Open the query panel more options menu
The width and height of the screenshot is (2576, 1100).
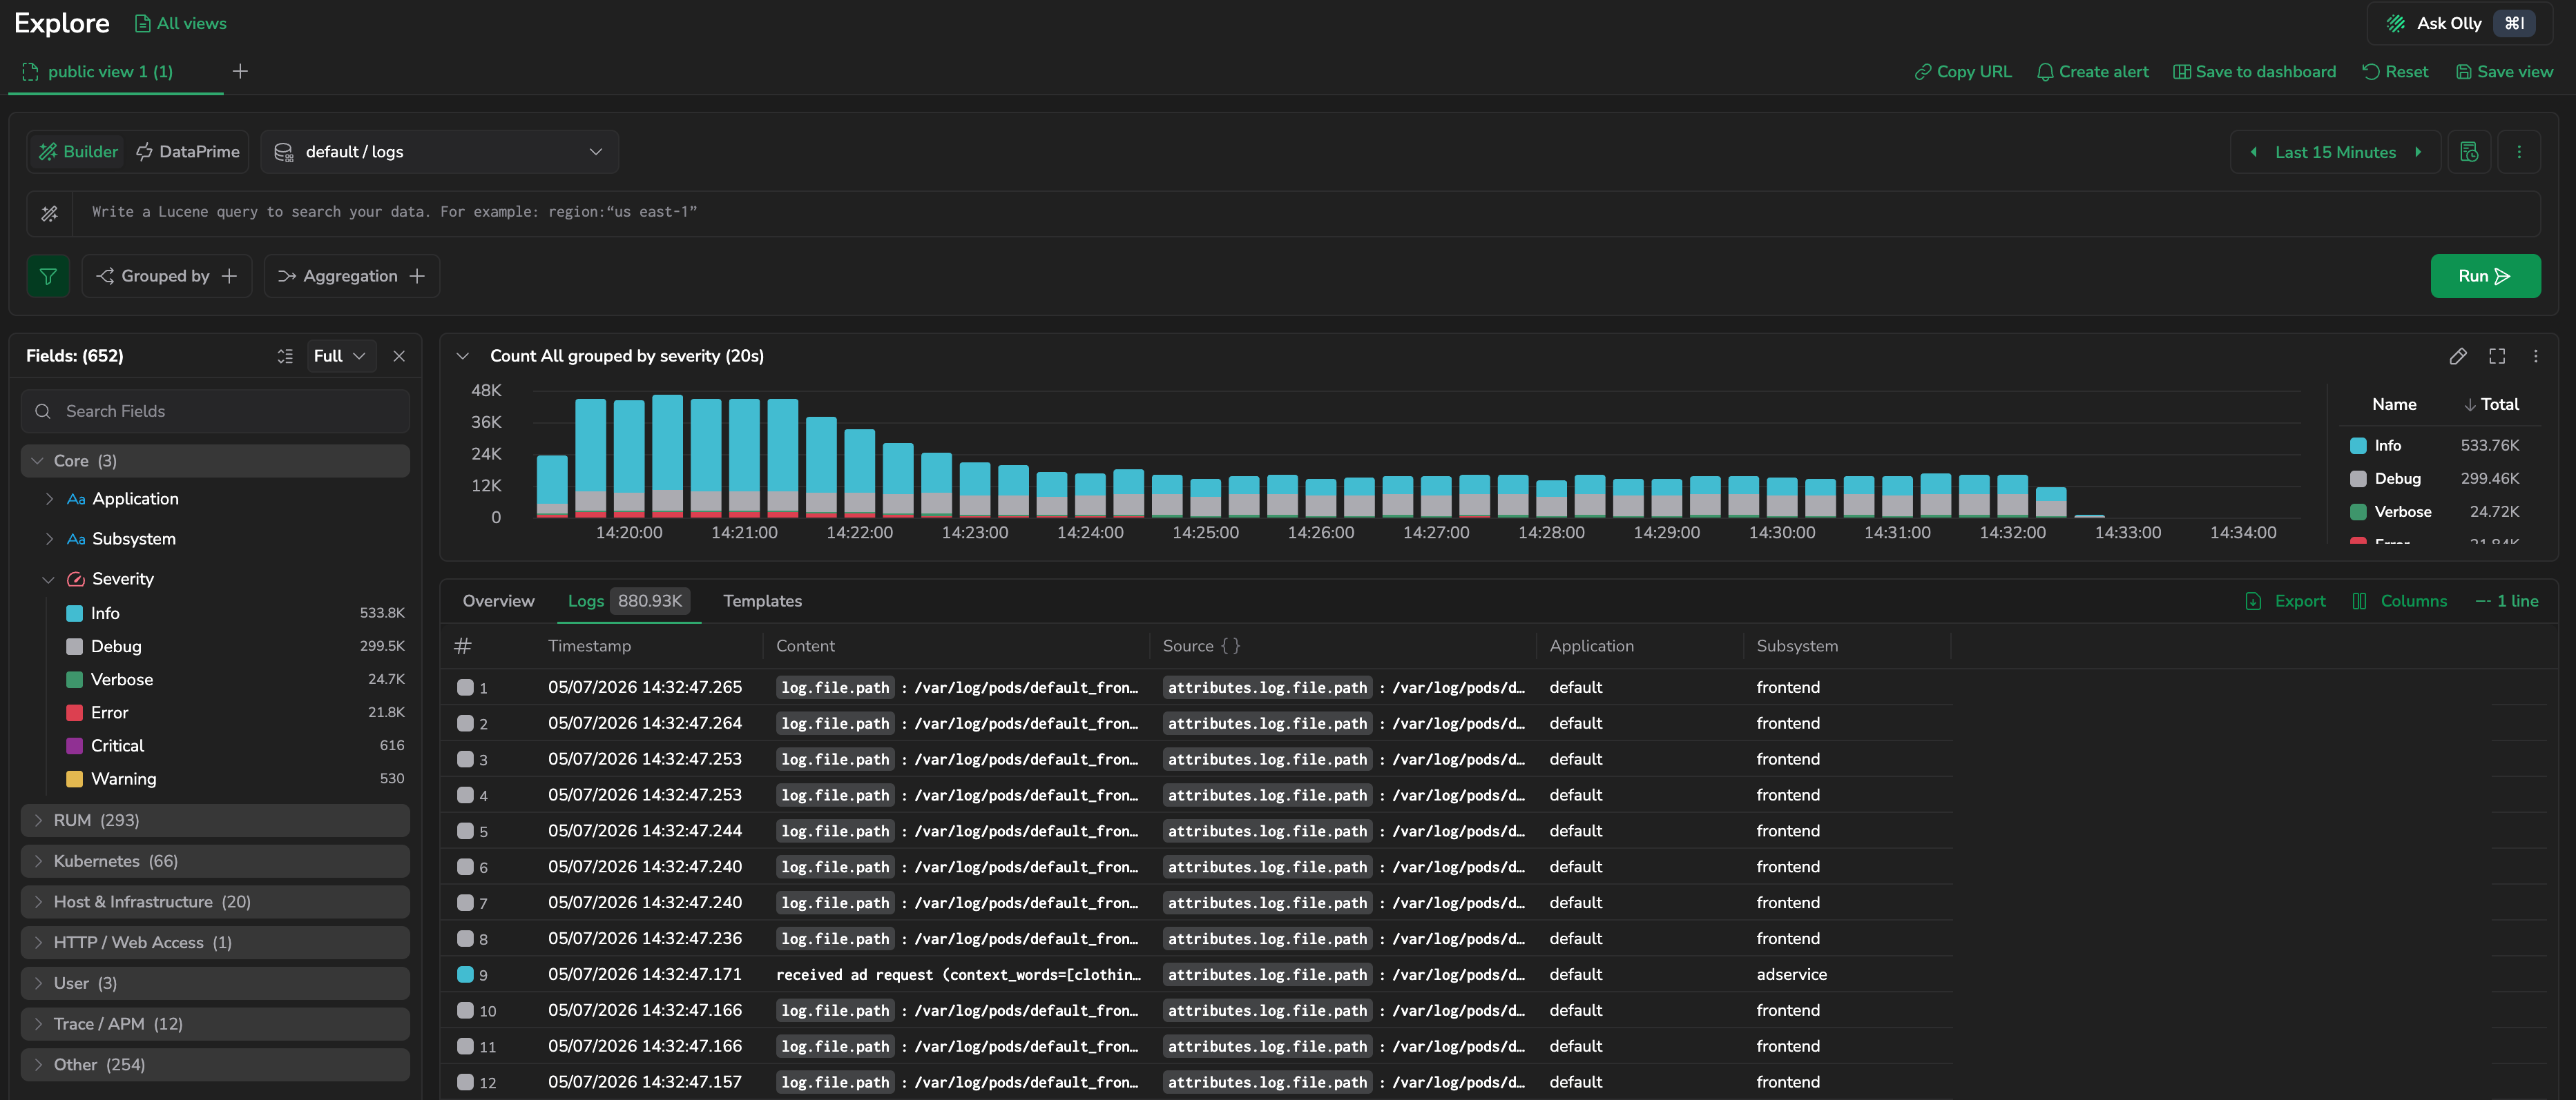point(2519,152)
